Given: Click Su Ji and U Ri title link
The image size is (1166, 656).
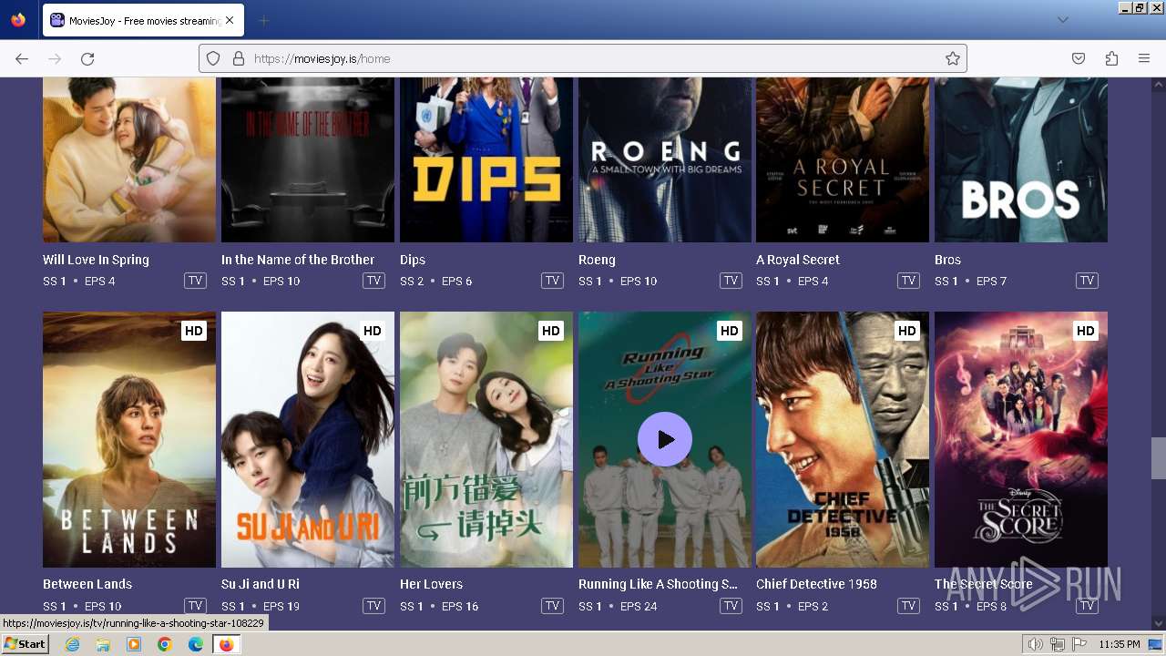Looking at the screenshot, I should tap(261, 584).
